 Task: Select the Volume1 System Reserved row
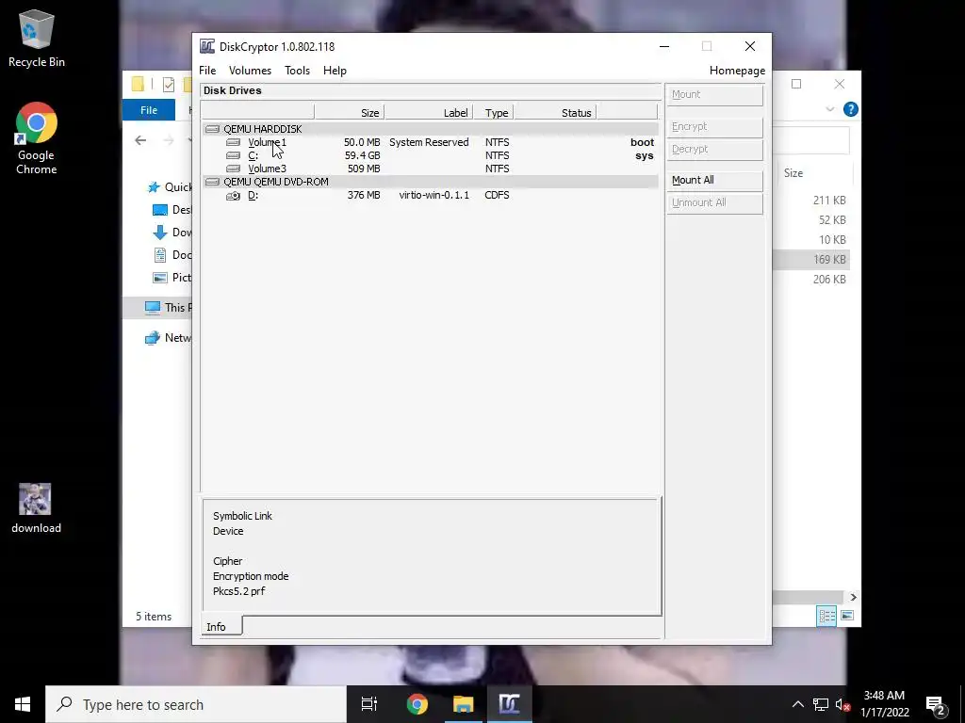[x=430, y=142]
